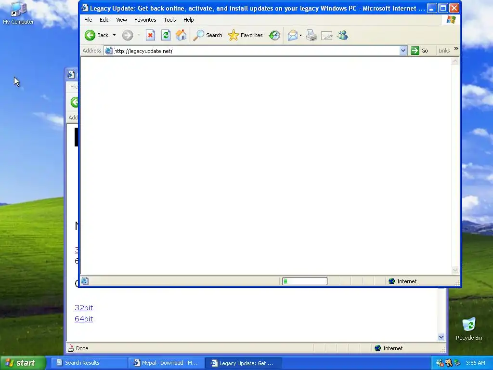Viewport: 493px width, 370px height.
Task: Refresh the page with the Refresh icon
Action: point(166,35)
